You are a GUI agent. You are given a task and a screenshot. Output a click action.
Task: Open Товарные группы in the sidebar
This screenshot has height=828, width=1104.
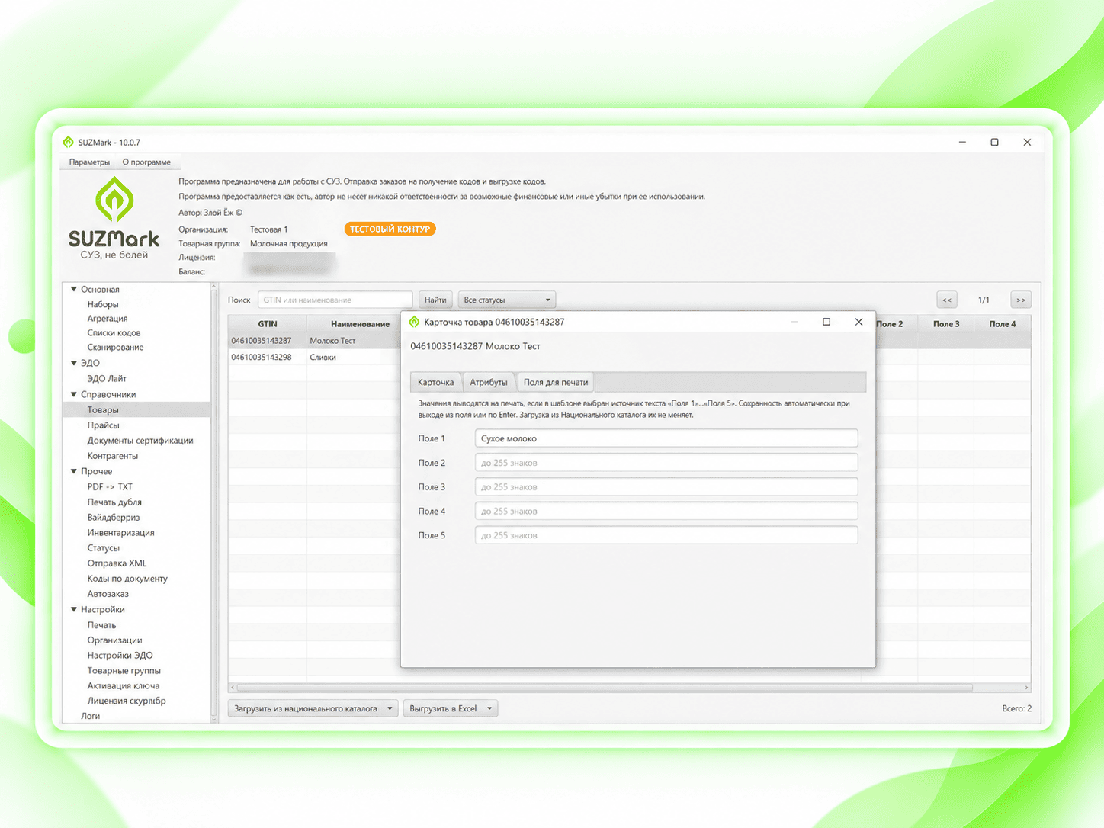pos(124,671)
